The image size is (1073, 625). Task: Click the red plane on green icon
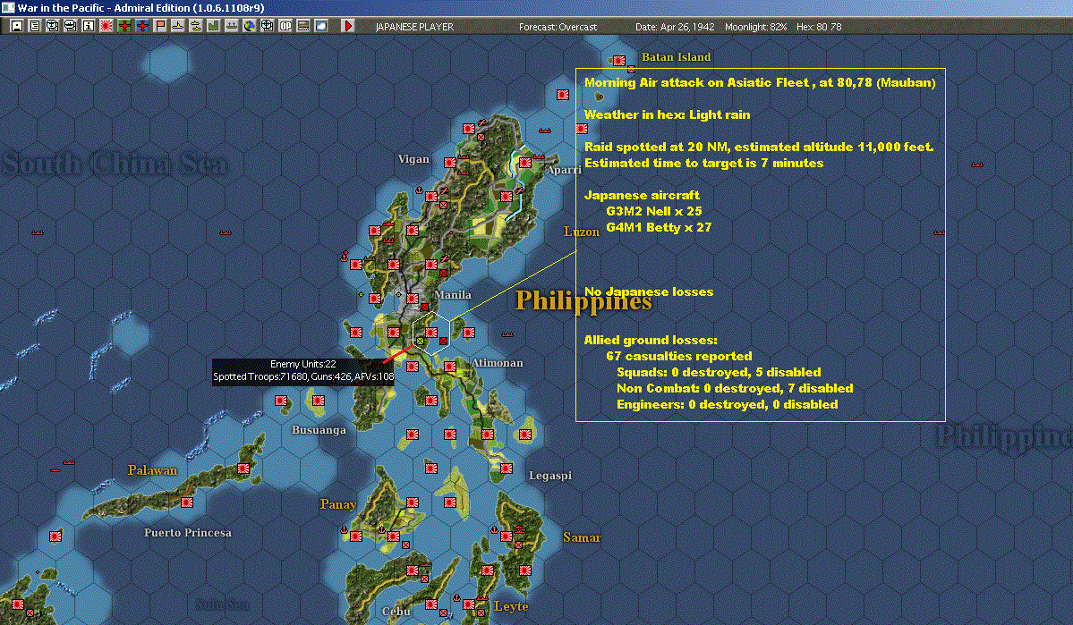click(x=124, y=26)
